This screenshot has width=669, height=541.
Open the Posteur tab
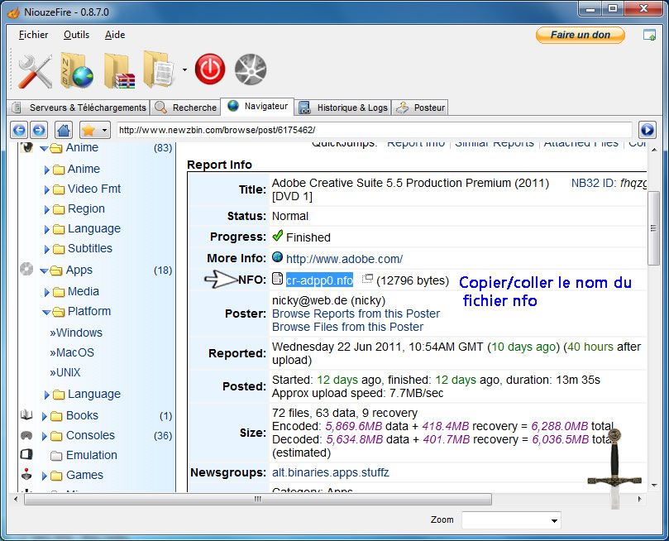(x=421, y=108)
